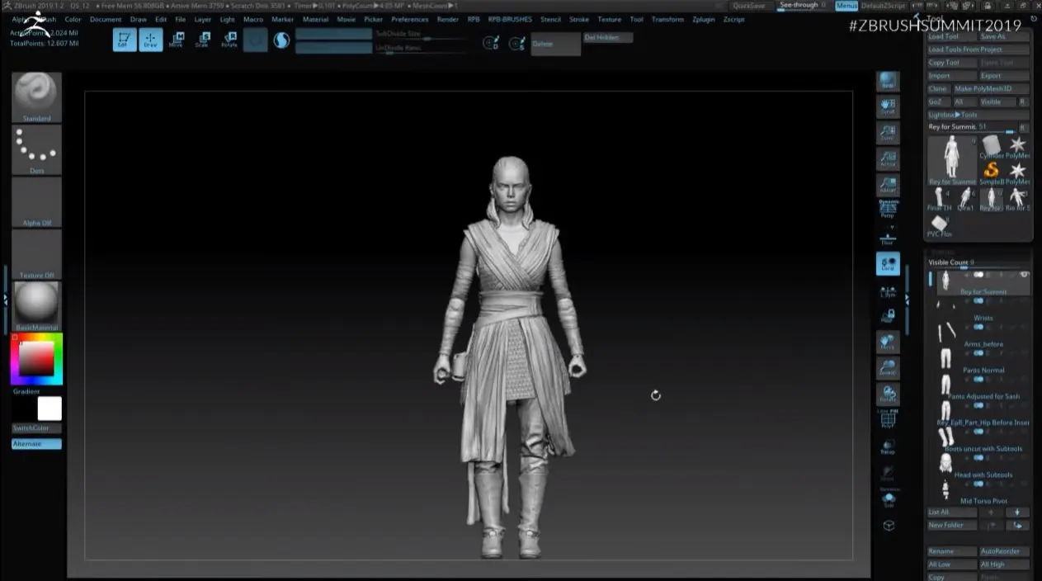Select the Edit mode button
This screenshot has width=1042, height=581.
125,40
